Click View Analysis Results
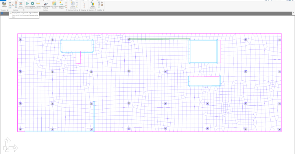This screenshot has height=154, width=295. coord(54,5)
